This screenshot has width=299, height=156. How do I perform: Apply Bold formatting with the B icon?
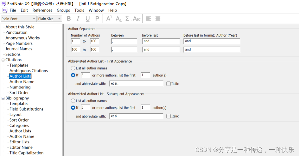click(69, 19)
